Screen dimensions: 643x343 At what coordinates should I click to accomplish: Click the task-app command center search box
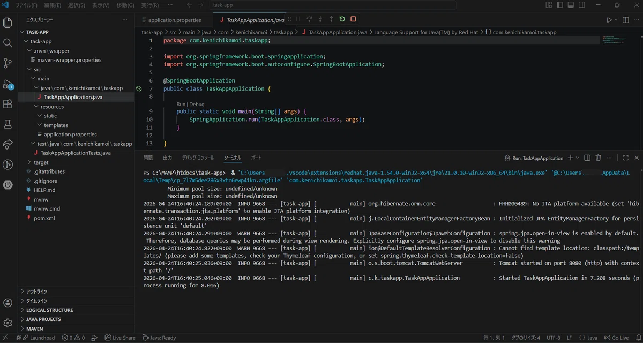tap(333, 5)
